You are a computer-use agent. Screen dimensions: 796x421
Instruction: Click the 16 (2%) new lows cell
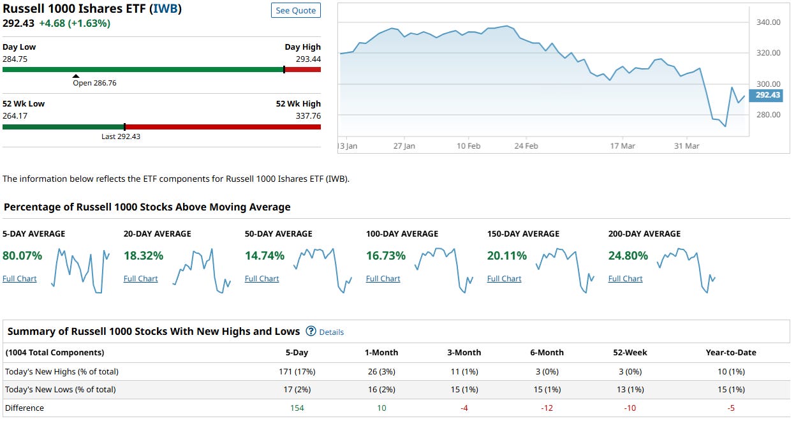coord(381,390)
